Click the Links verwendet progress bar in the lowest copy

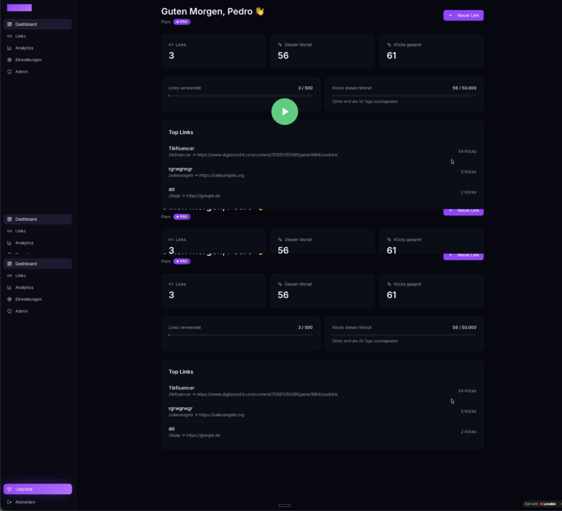(x=240, y=335)
